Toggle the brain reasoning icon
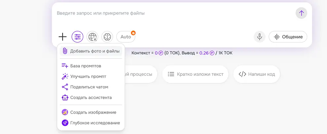Screen dimensions: 327x134 pyautogui.click(x=107, y=37)
